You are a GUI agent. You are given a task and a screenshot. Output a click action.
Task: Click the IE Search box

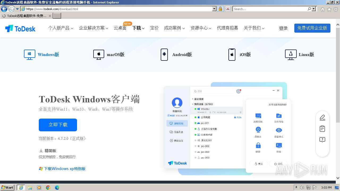click(x=270, y=9)
